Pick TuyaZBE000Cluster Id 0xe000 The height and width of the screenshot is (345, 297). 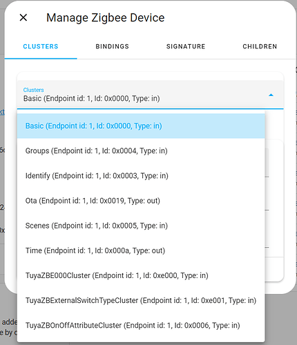tap(141, 275)
